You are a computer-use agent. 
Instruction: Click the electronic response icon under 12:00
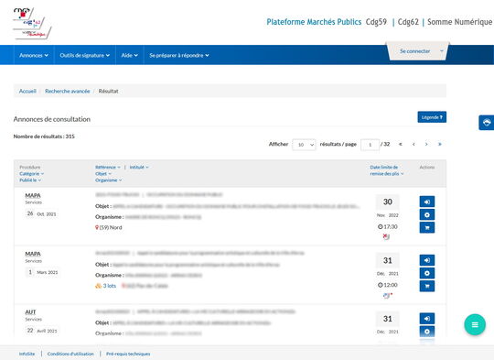tap(387, 295)
